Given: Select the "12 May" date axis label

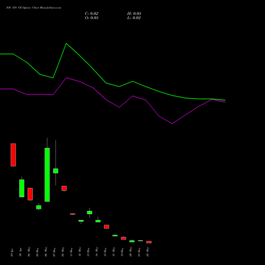Looking at the screenshot, I should [x=80, y=252].
